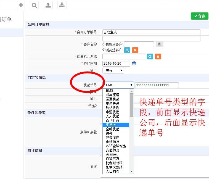This screenshot has height=179, width=209.
Task: Open the calendar picker icon
Action: [134, 63]
